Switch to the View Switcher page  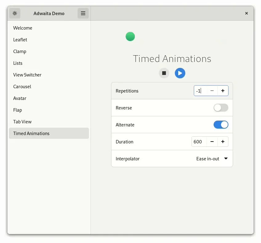tap(27, 75)
